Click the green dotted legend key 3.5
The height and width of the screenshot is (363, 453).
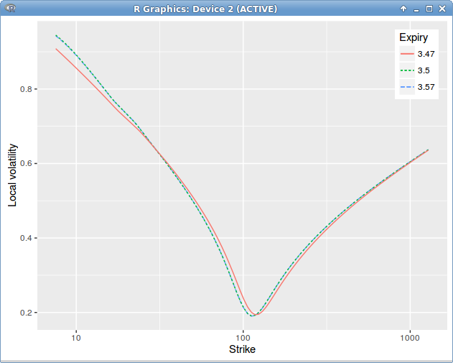coord(407,70)
